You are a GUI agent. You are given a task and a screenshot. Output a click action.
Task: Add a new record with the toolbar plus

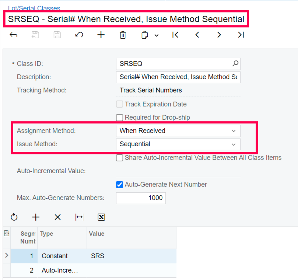(101, 35)
